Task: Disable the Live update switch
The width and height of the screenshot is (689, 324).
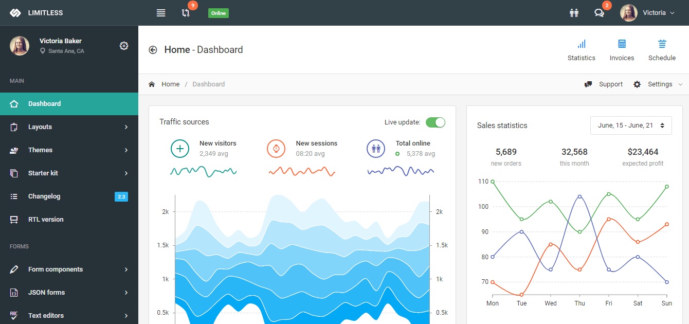Action: (x=435, y=122)
